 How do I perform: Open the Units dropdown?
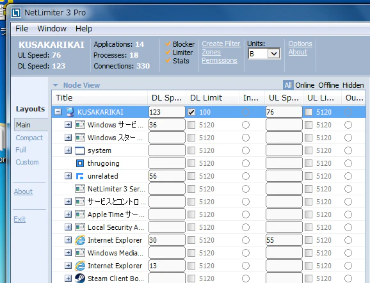click(274, 54)
